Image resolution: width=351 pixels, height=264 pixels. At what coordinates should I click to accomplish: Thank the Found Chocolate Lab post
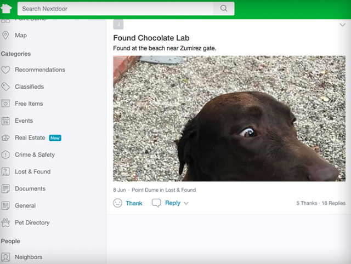point(134,203)
